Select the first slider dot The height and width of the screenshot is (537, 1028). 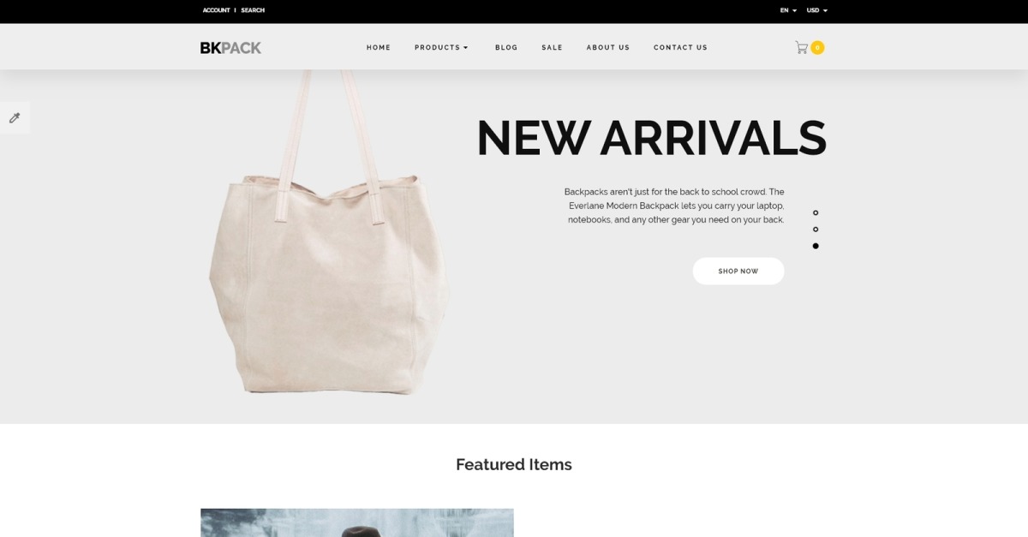816,212
